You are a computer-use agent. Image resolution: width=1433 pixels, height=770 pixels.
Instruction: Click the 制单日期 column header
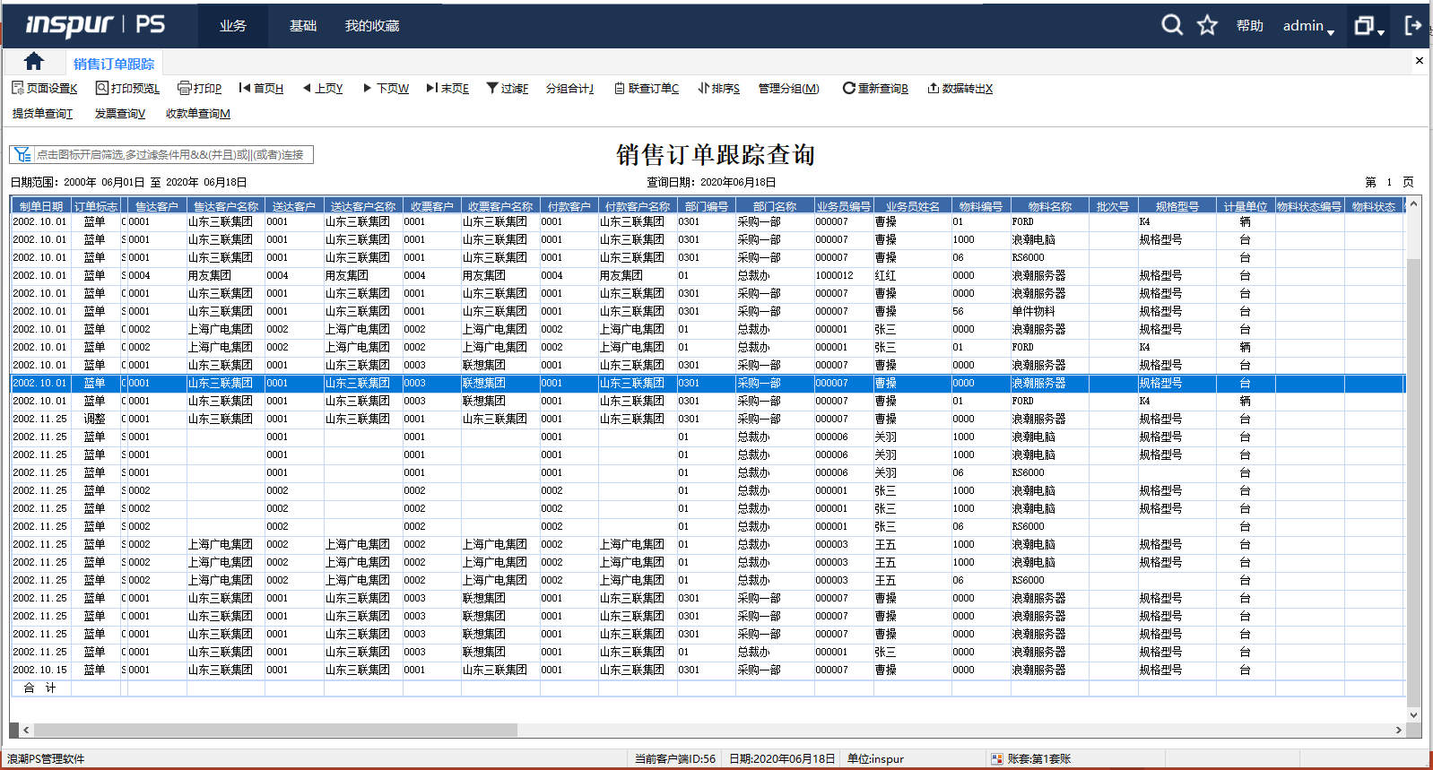tap(41, 206)
